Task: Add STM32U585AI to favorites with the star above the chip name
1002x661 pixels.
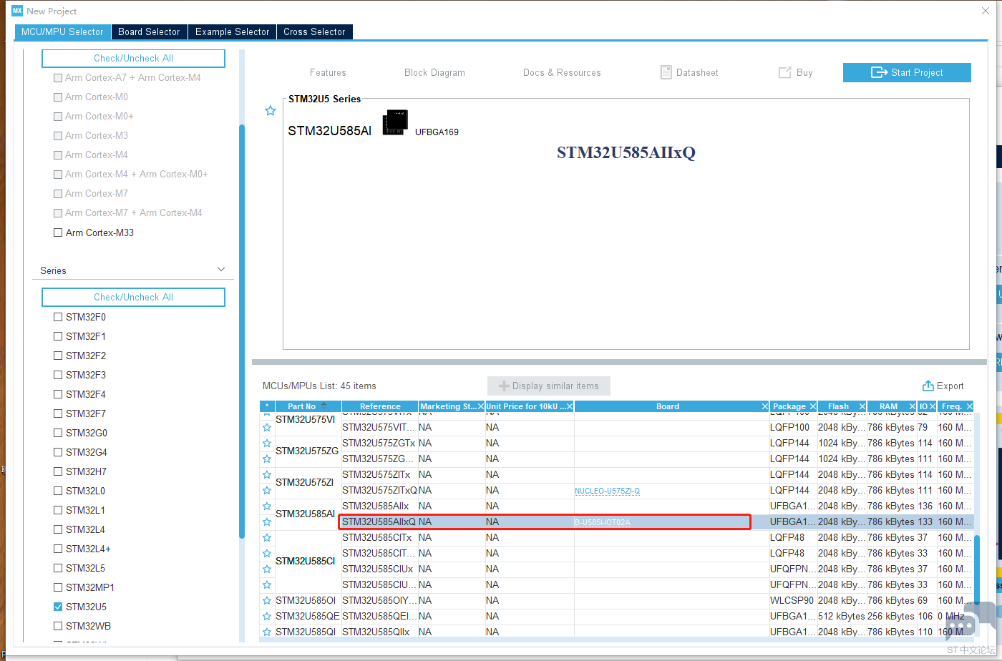Action: (x=271, y=111)
